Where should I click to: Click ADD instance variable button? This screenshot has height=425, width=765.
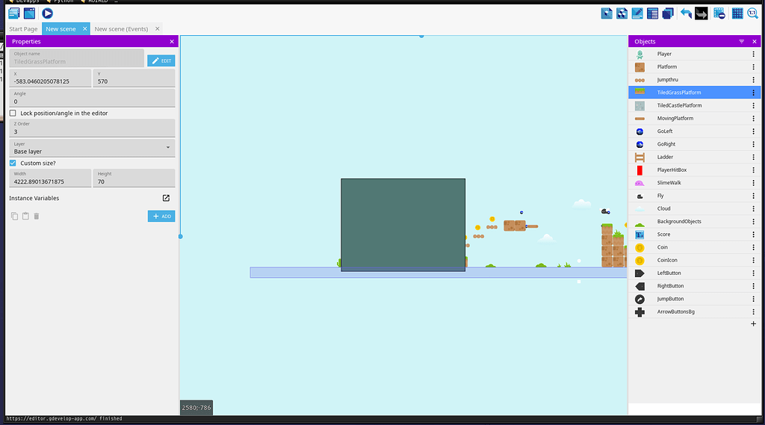pyautogui.click(x=161, y=216)
